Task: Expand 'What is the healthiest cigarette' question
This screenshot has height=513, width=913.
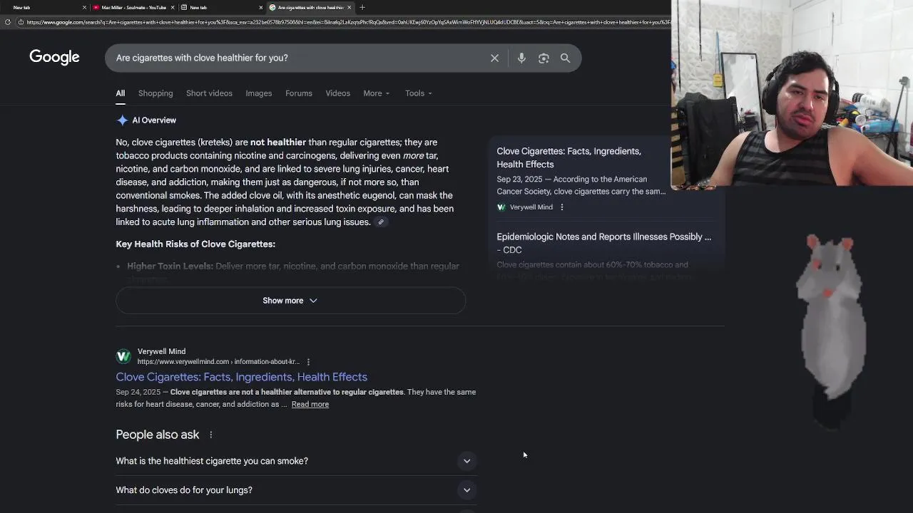Action: tap(296, 461)
